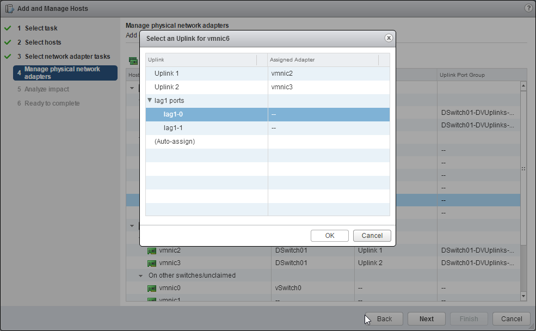Screen dimensions: 536x331
Task: Click the Add and Manage Hosts wizard icon
Action: [x=9, y=9]
